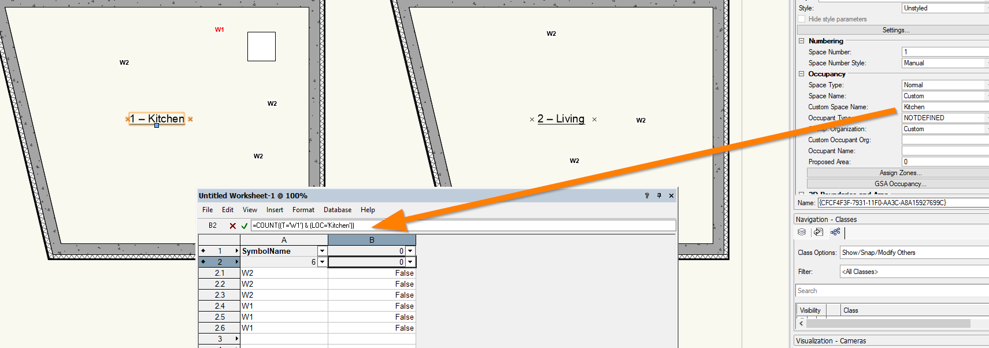Click the Assign Zones button
The width and height of the screenshot is (989, 348).
(899, 173)
